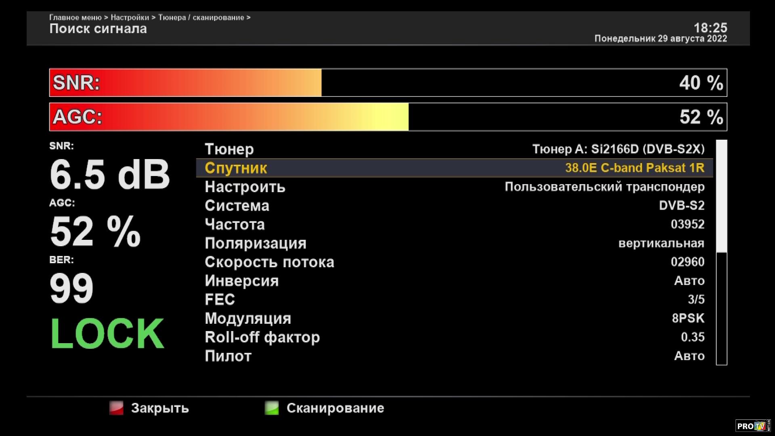Click the Закрыть label
Image resolution: width=775 pixels, height=436 pixels.
click(160, 408)
